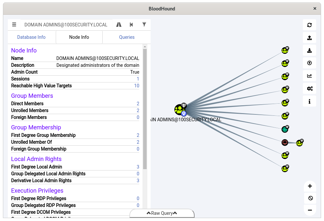Image resolution: width=324 pixels, height=221 pixels.
Task: Refresh the graph layout
Action: coord(309,25)
